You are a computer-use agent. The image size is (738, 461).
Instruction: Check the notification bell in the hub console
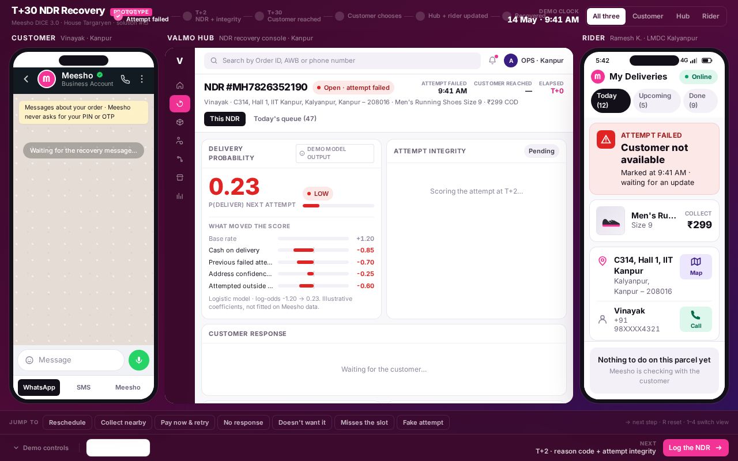point(492,61)
